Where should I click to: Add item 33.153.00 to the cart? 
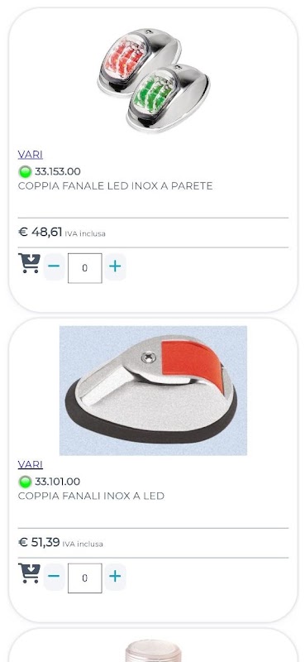29,263
